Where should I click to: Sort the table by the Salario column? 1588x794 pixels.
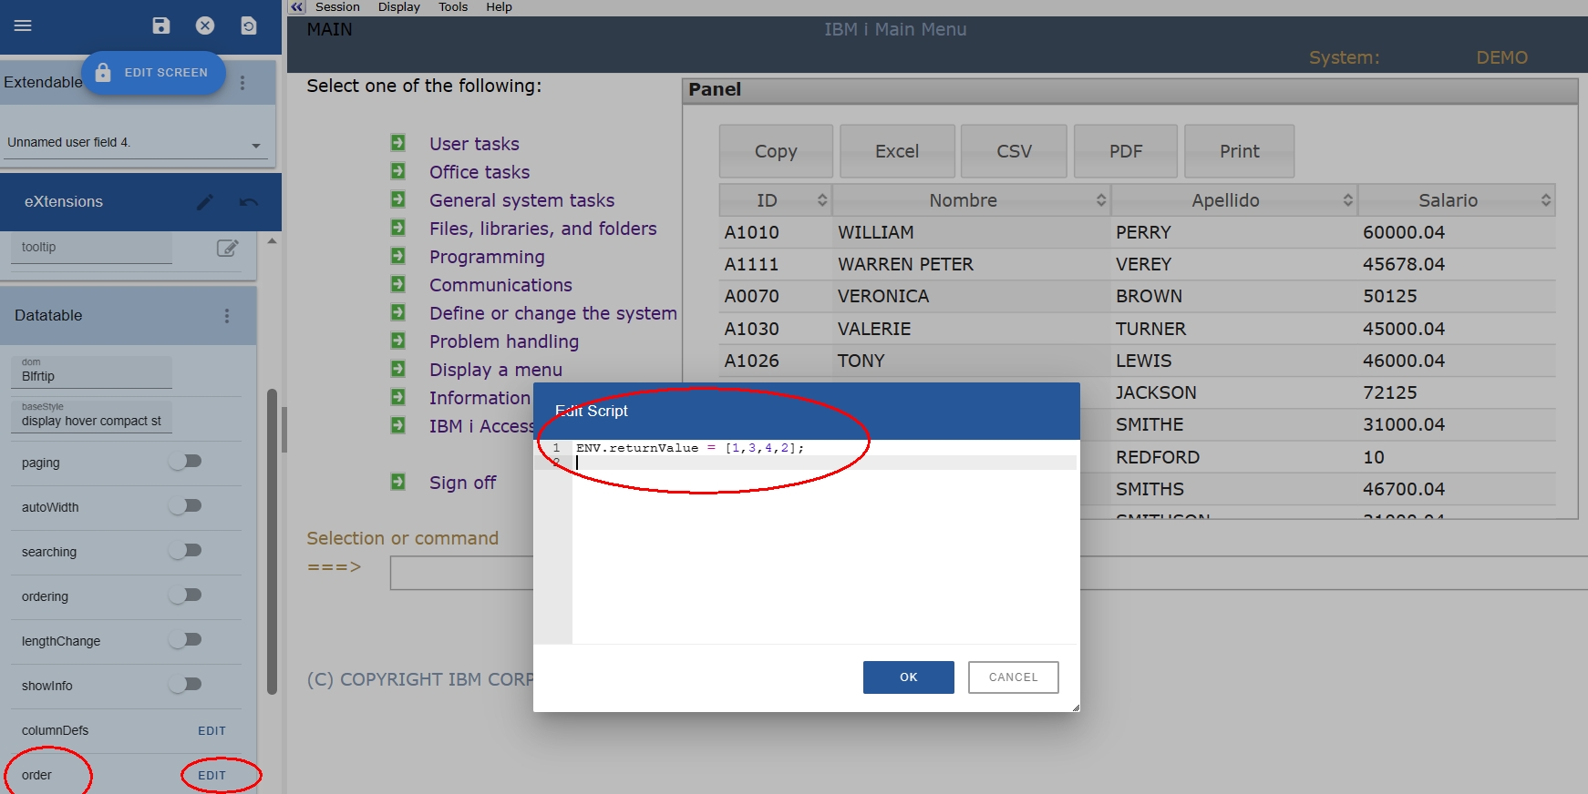pyautogui.click(x=1456, y=200)
